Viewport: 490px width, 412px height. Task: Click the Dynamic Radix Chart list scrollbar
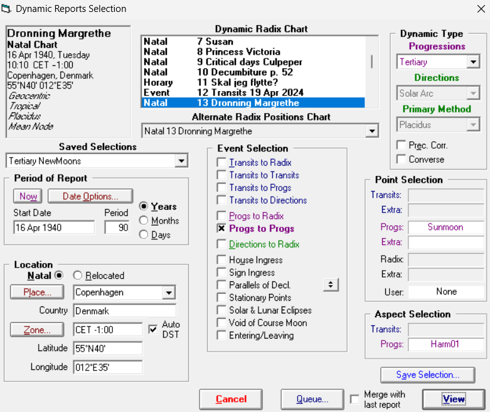point(371,62)
